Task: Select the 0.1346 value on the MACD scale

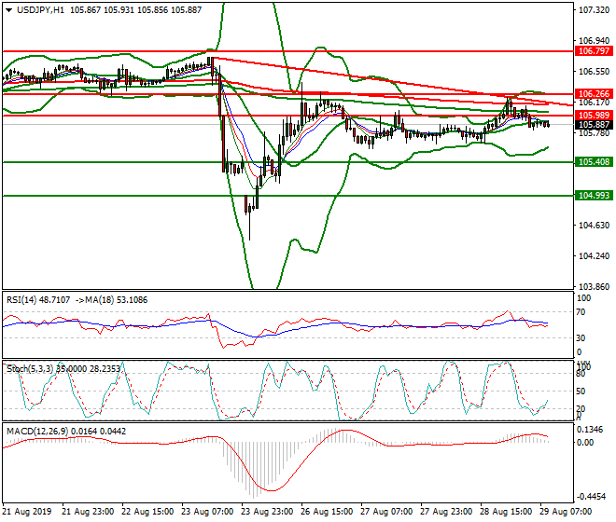Action: click(x=590, y=430)
